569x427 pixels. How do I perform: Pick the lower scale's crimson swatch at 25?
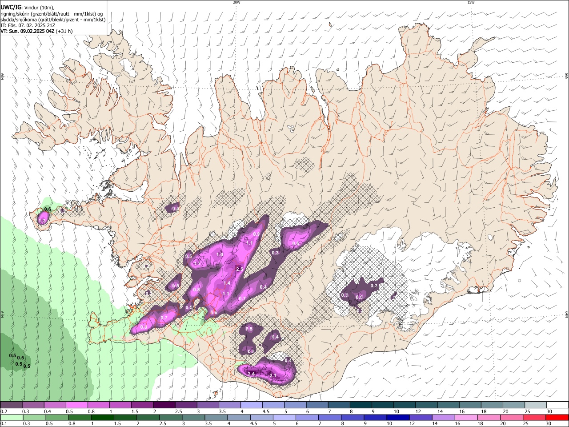(x=535, y=418)
